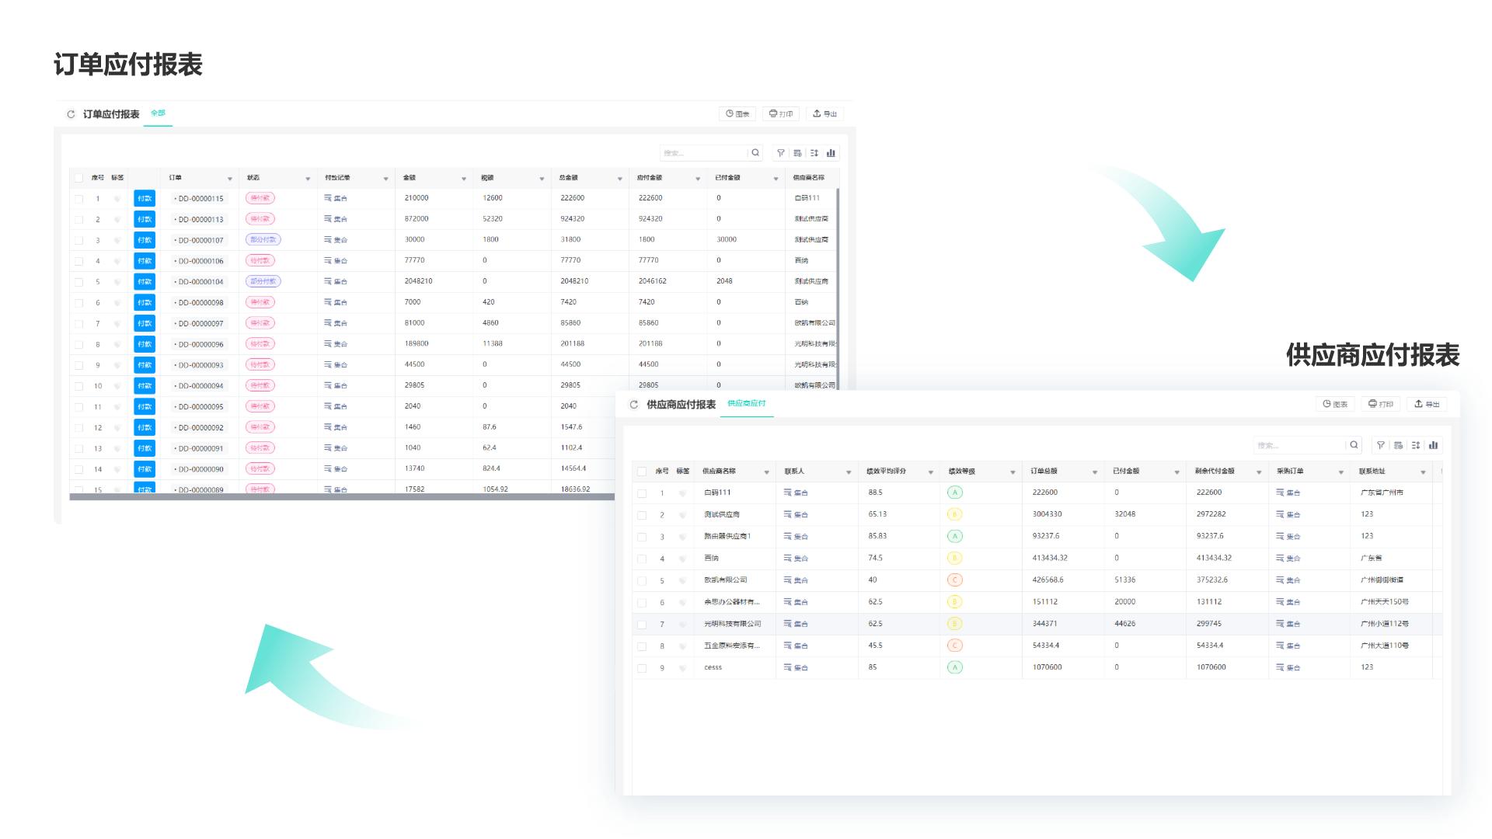
Task: Select the checkbox for supplier 光明科技有限公司
Action: [x=642, y=625]
